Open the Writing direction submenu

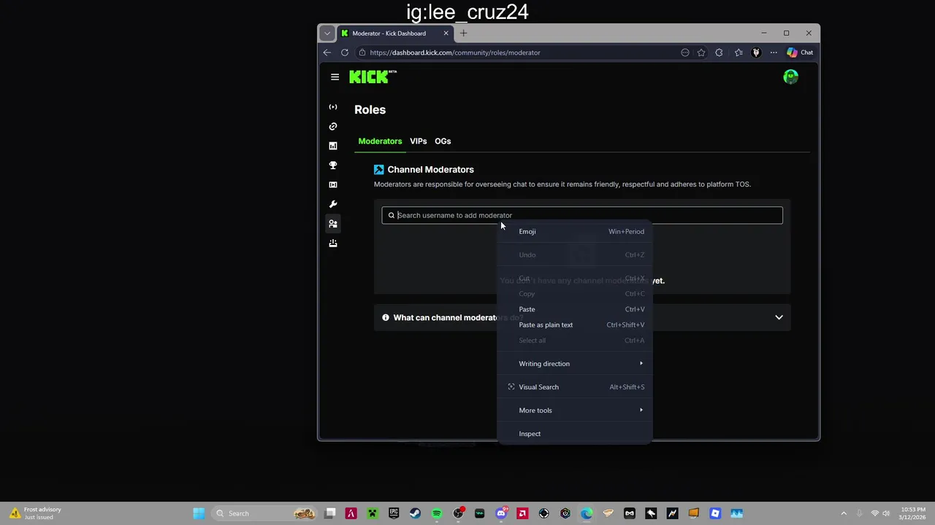575,363
